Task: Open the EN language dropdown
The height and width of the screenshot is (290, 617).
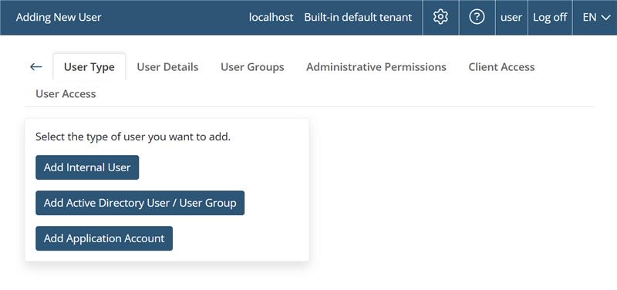Action: (x=595, y=17)
